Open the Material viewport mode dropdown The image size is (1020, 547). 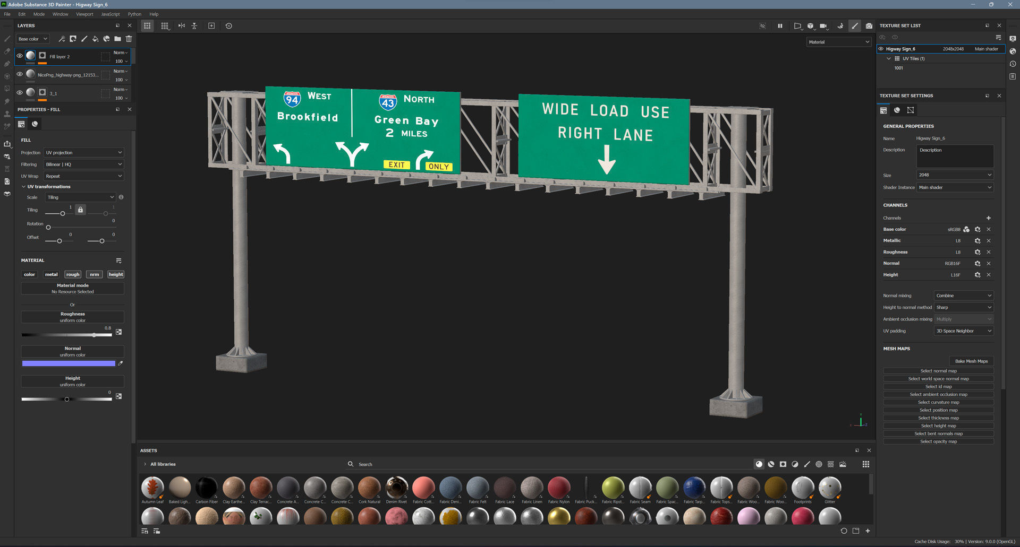[x=839, y=42]
